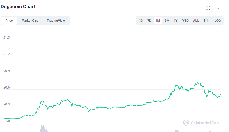
Task: Select the 7D time range
Action: click(149, 21)
